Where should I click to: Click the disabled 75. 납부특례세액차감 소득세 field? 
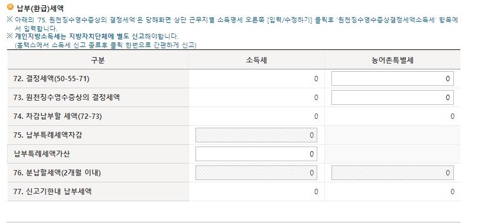256,135
